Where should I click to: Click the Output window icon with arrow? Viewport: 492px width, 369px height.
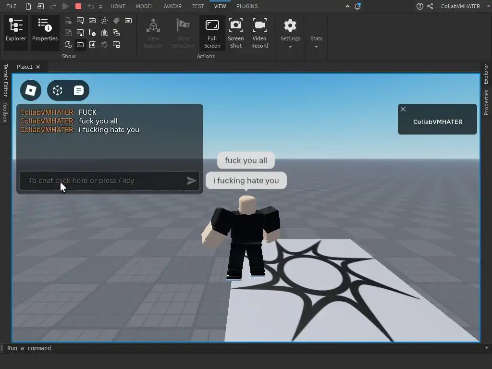pyautogui.click(x=80, y=21)
